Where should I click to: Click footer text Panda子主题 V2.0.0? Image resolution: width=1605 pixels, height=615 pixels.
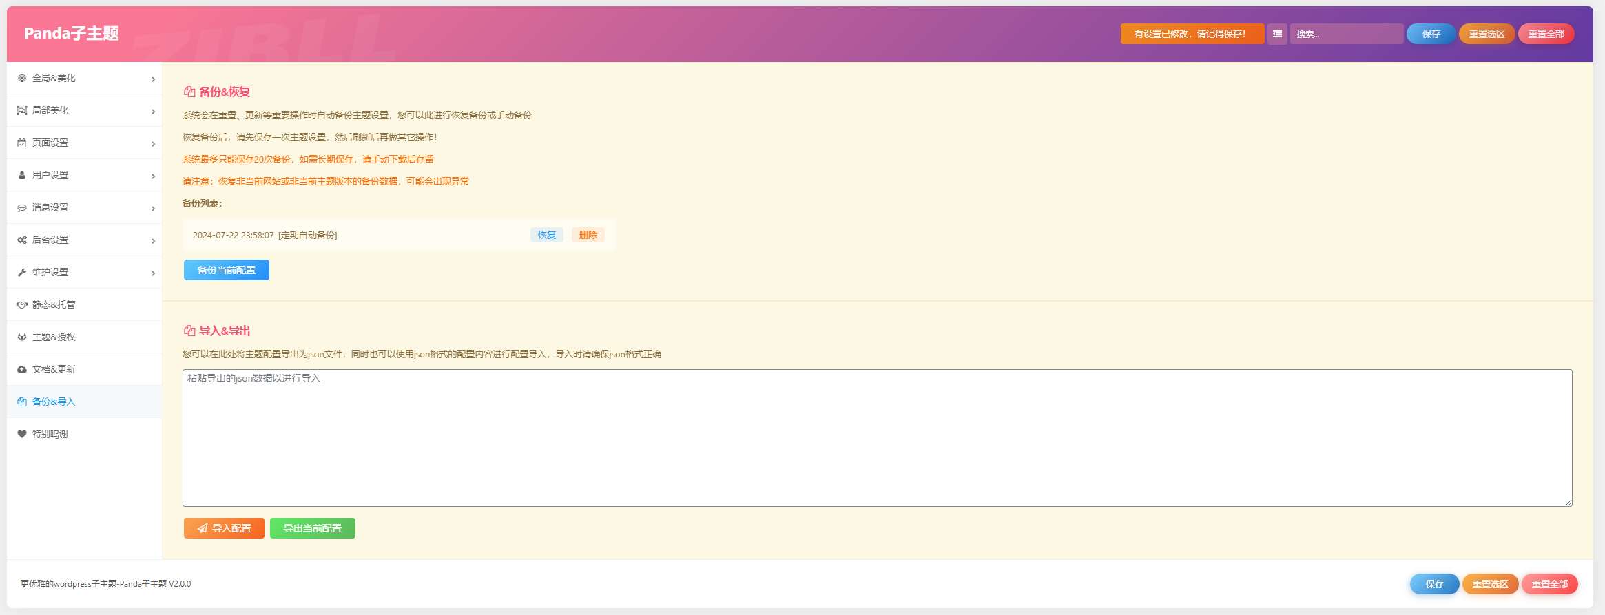pos(155,584)
